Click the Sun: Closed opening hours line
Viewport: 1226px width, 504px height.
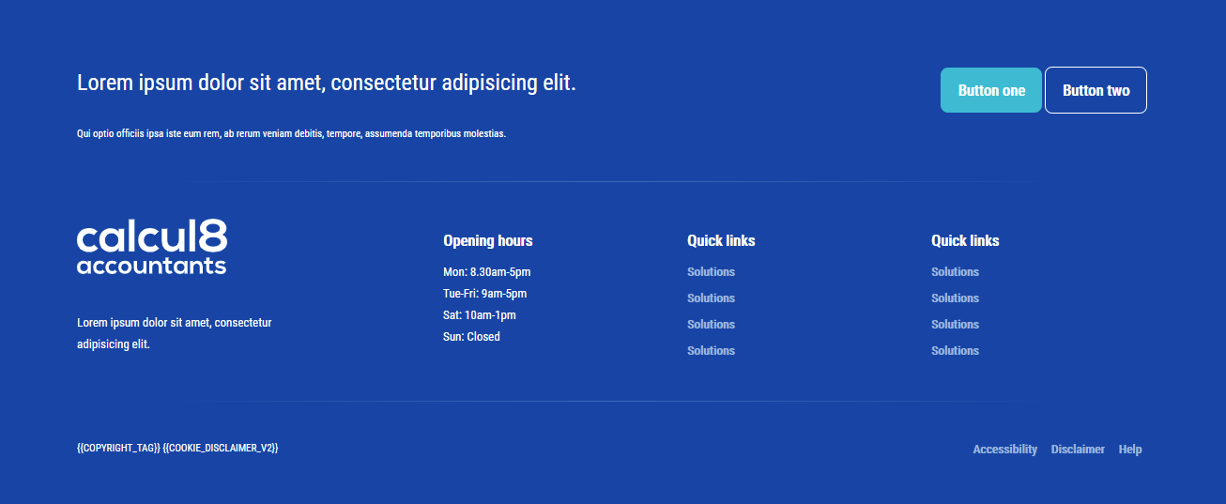[471, 337]
